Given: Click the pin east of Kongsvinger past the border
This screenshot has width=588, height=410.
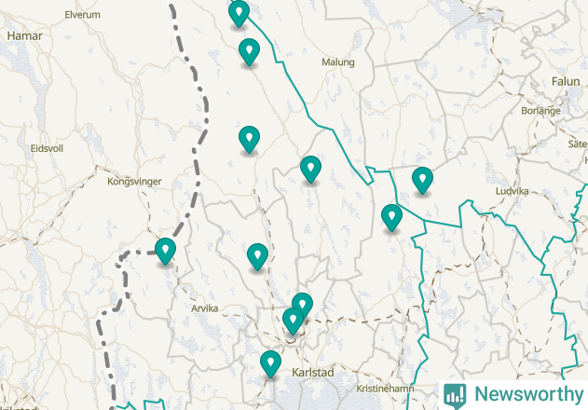Looking at the screenshot, I should coord(249,140).
